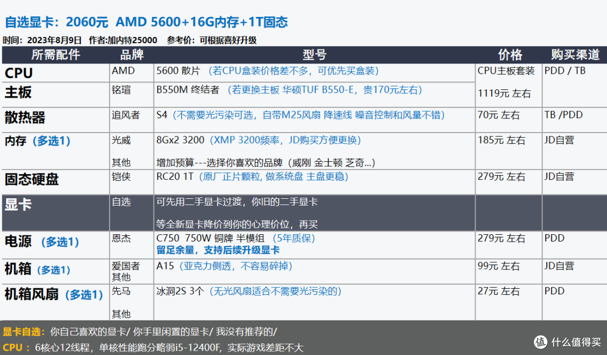Click the 'CPU: 6核心12线程' footer note

tap(153, 348)
